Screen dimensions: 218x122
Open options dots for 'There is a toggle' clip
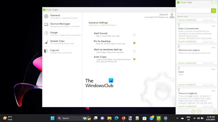tap(213, 91)
